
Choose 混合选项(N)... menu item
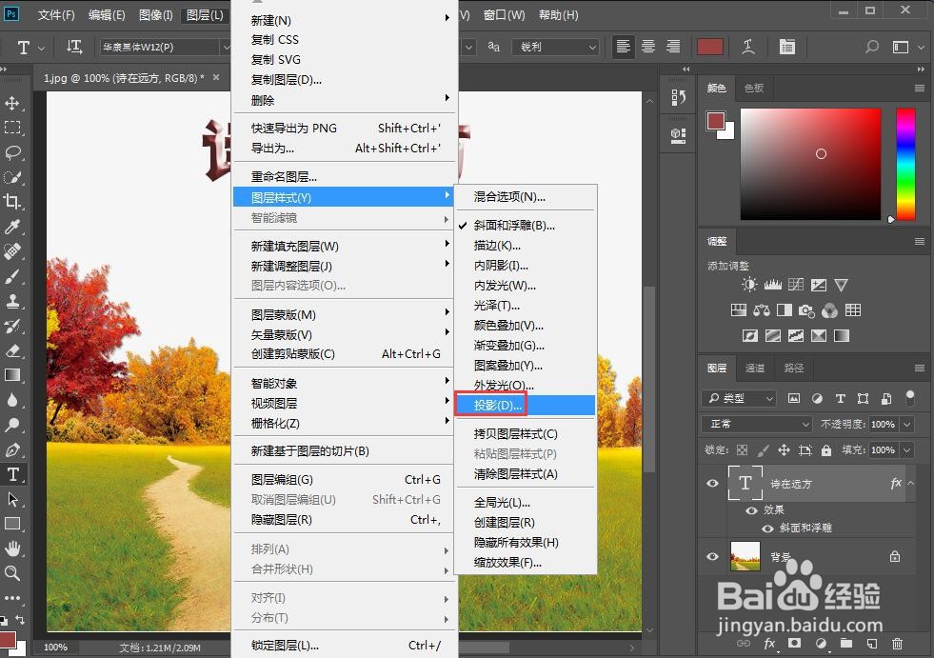click(x=525, y=197)
